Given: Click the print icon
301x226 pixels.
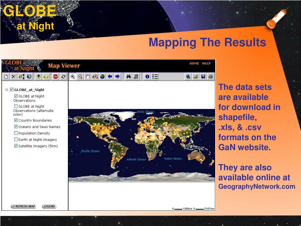Looking at the screenshot, I should tap(210, 77).
